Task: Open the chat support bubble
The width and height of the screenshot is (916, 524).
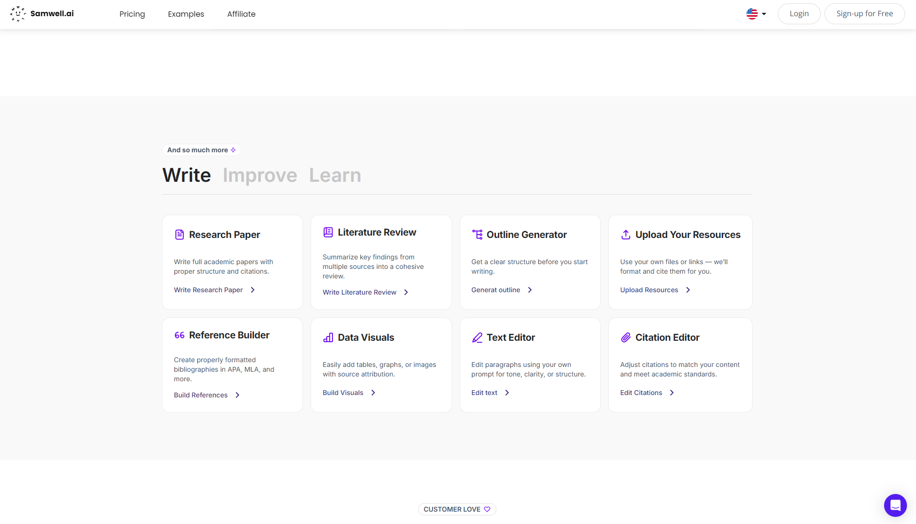Action: pos(895,505)
